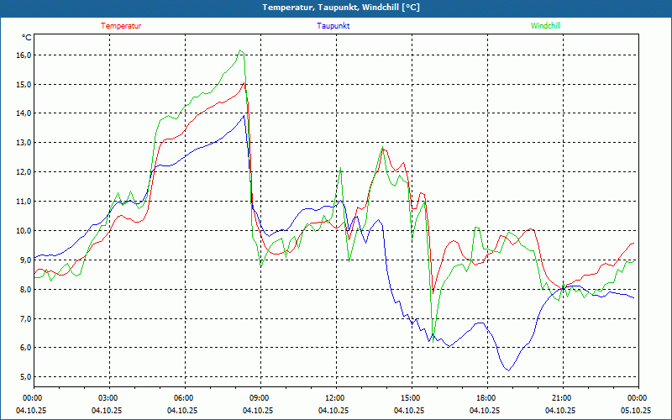The width and height of the screenshot is (672, 420).
Task: Click the °C unit label on the y-axis
Action: [26, 38]
